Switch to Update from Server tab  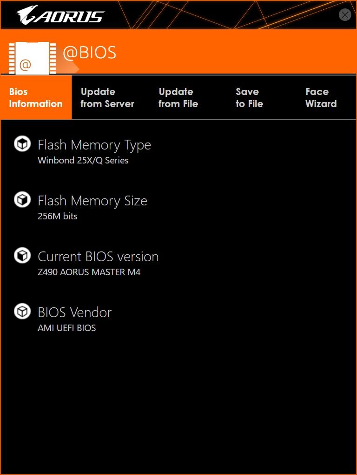tap(107, 98)
